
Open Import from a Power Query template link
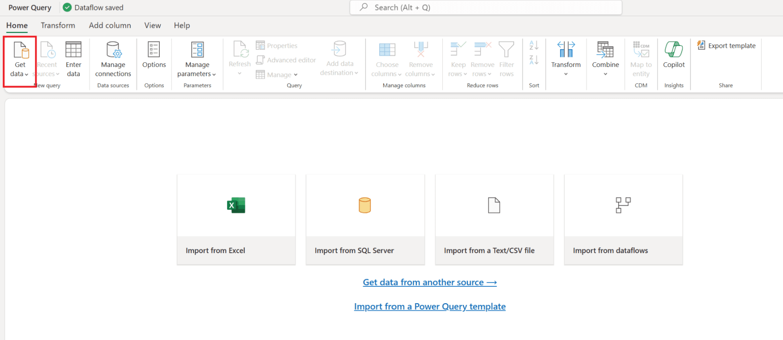429,307
